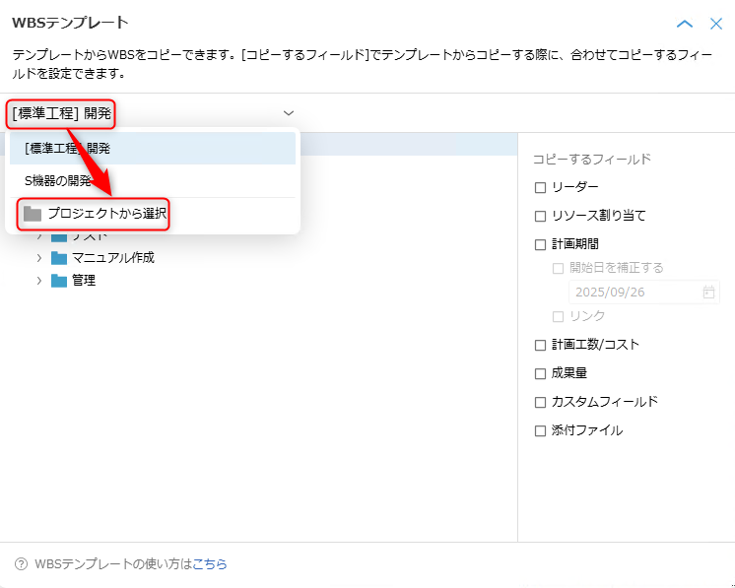Click the gray folder icon for プロジェクトから選択
This screenshot has height=588, width=735.
click(x=33, y=214)
